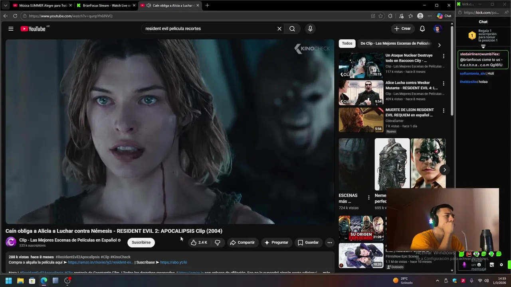
Task: Reload the page in the browser
Action: [x=15, y=16]
